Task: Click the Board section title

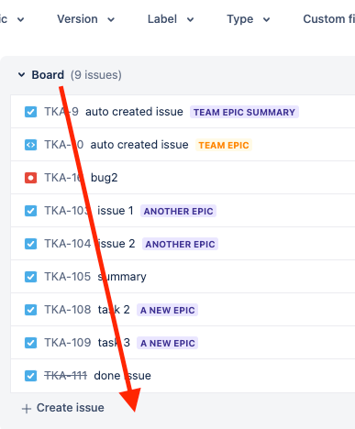Action: tap(48, 75)
